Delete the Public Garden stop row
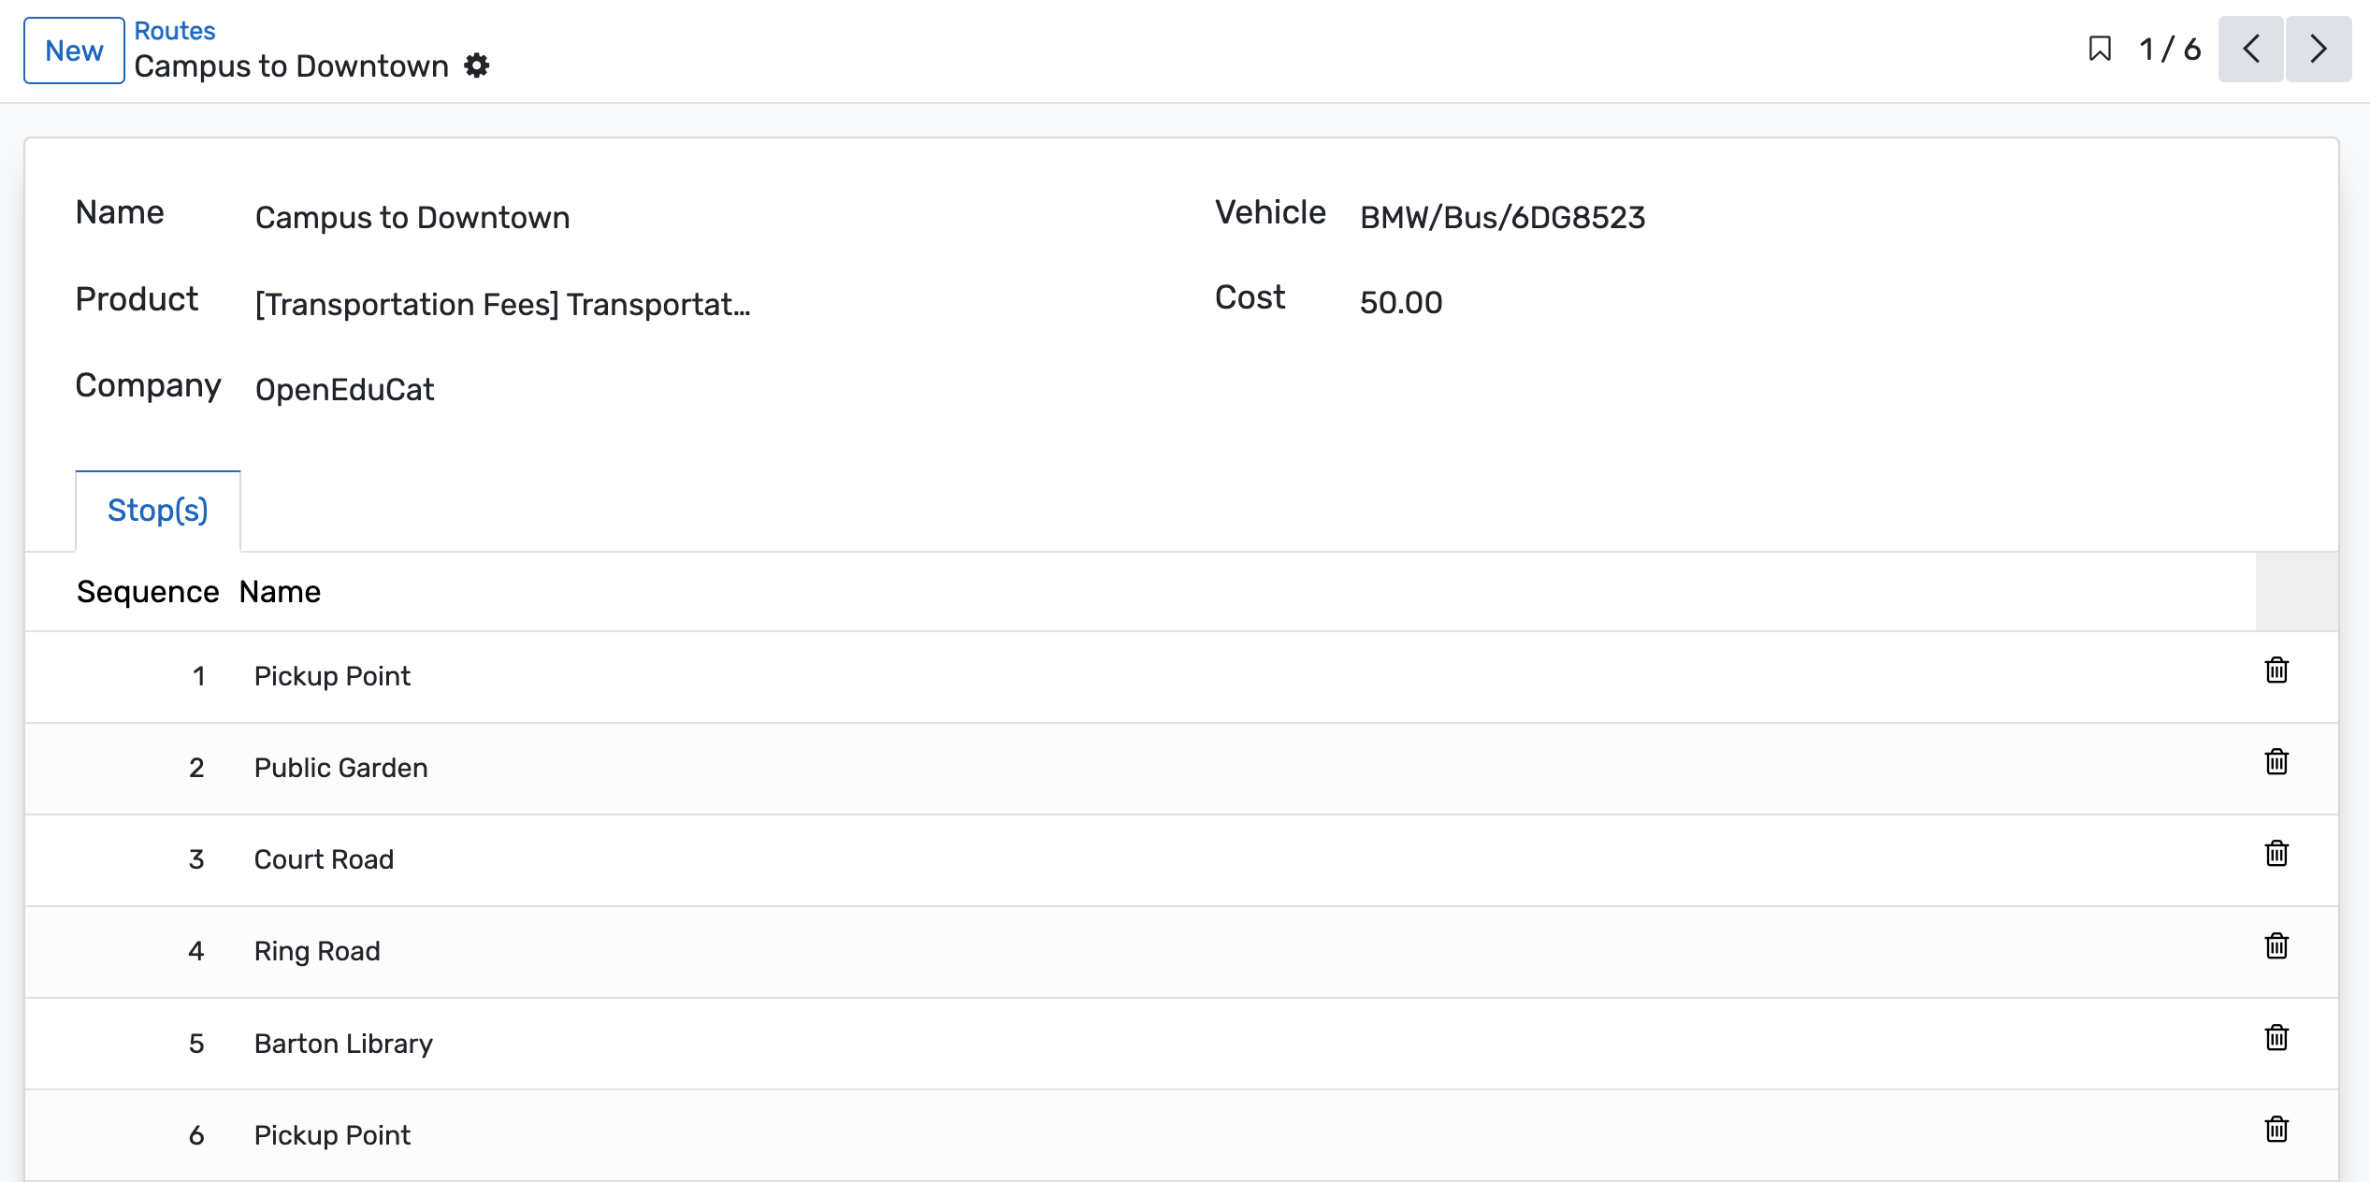The height and width of the screenshot is (1182, 2370). tap(2276, 762)
